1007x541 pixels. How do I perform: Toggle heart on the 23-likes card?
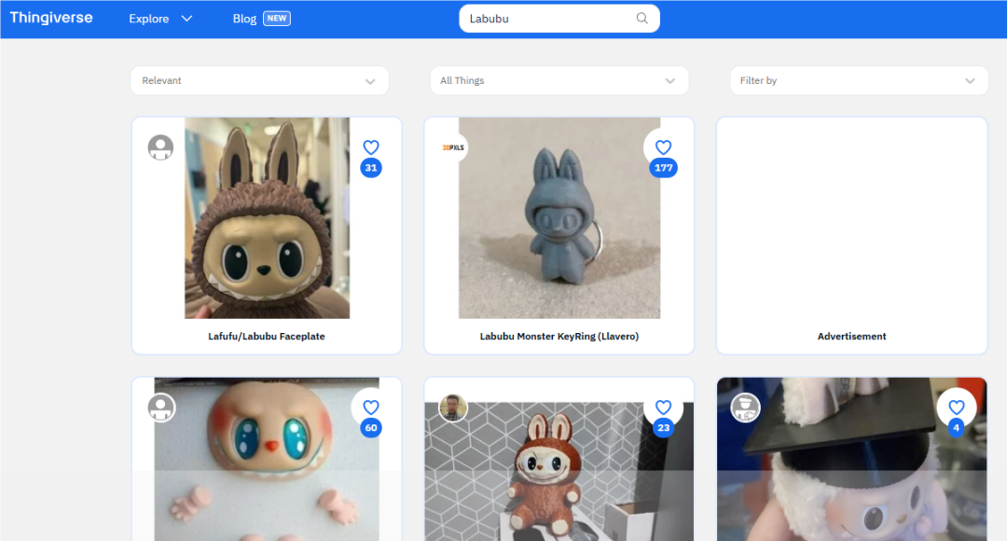pyautogui.click(x=664, y=408)
